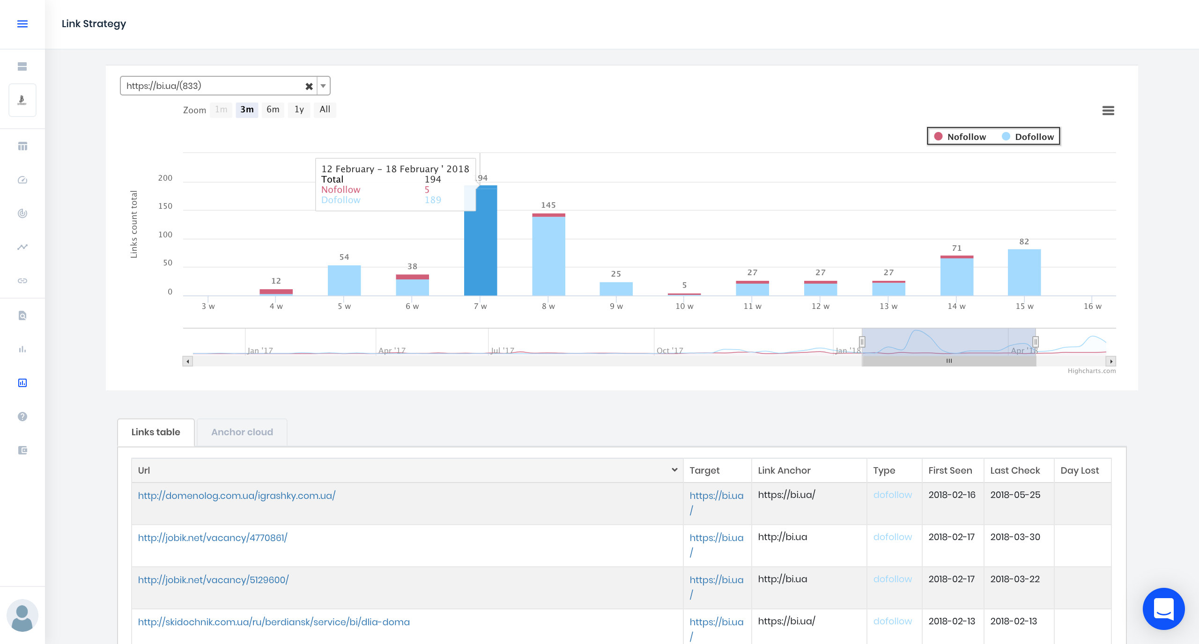Image resolution: width=1199 pixels, height=644 pixels.
Task: Click the Day Lost column header
Action: (1082, 470)
